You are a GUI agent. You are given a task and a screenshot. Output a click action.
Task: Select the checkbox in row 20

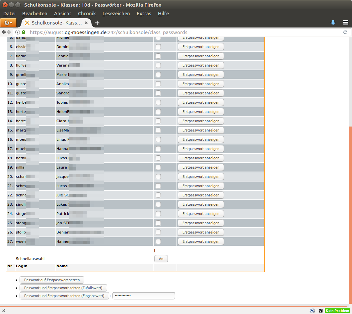(158, 177)
